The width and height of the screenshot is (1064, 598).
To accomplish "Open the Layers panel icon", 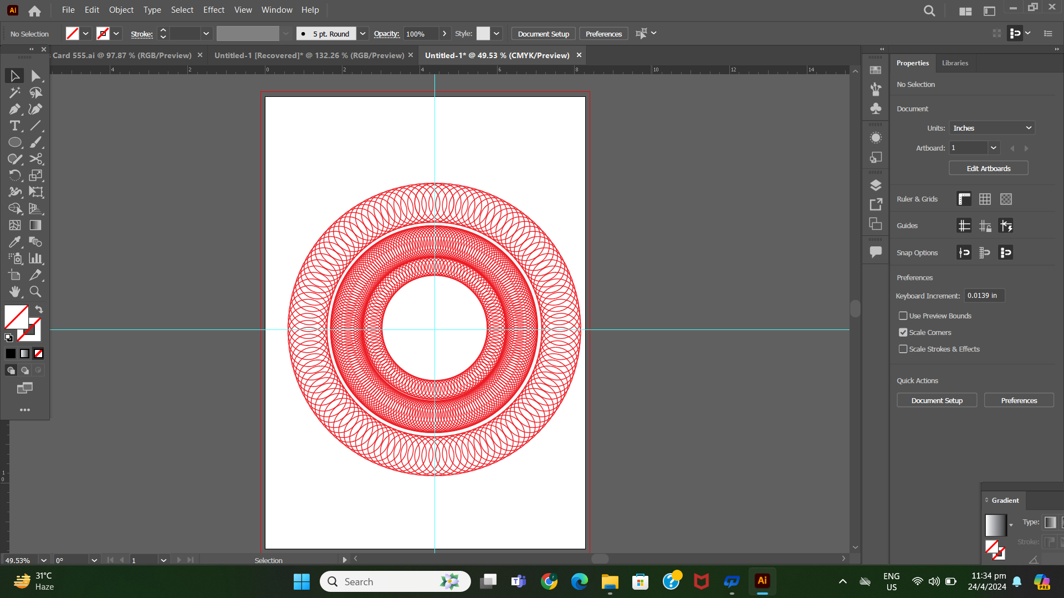I will coord(876,185).
